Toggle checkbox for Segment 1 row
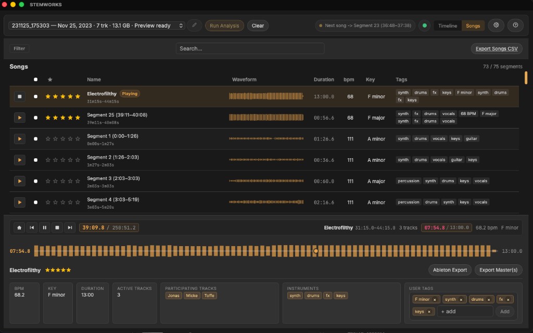533x333 pixels. click(36, 138)
